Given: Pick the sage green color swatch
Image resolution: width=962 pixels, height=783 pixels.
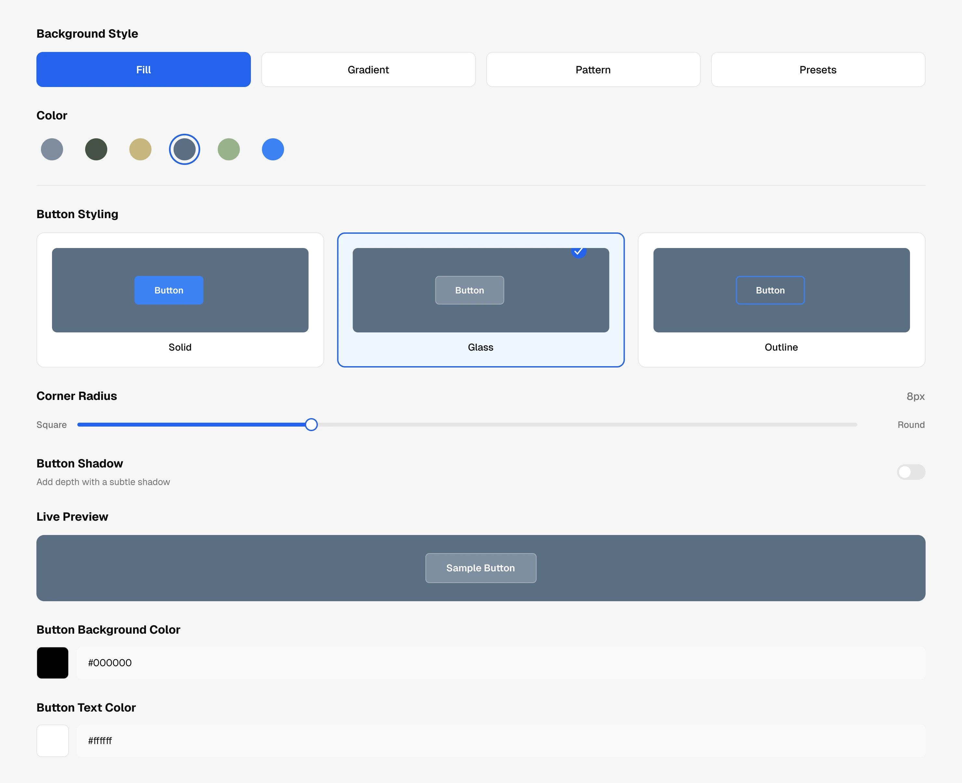Looking at the screenshot, I should pyautogui.click(x=229, y=149).
